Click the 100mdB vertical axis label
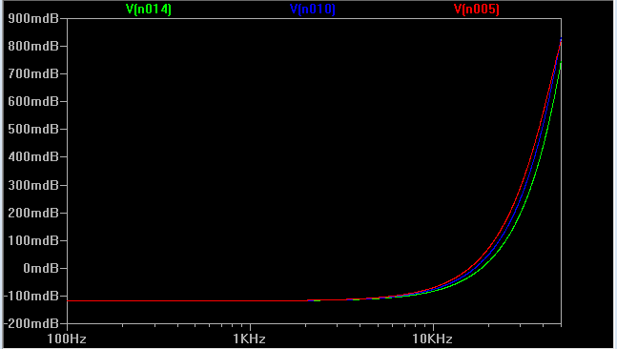The width and height of the screenshot is (617, 349). (x=33, y=240)
